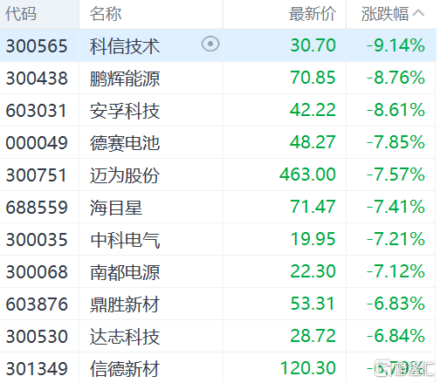Open stock 鹏辉能源
Viewport: 440px width, 383px height.
click(x=125, y=79)
